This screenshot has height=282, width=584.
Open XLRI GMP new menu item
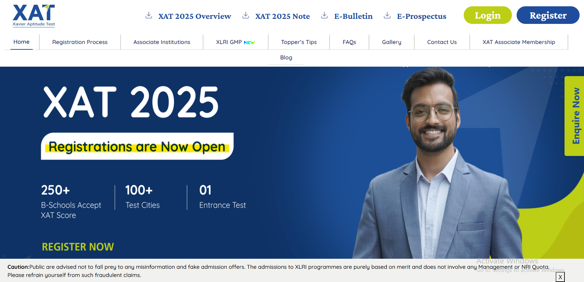coord(235,42)
